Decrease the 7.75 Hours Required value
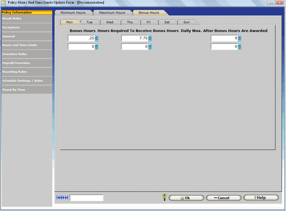The image size is (286, 211). point(150,40)
